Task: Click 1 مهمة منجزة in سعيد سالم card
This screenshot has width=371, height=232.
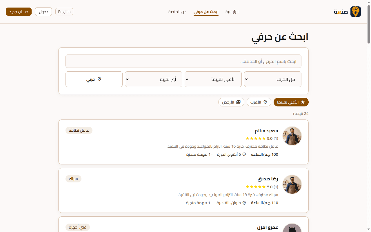Action: pyautogui.click(x=198, y=155)
